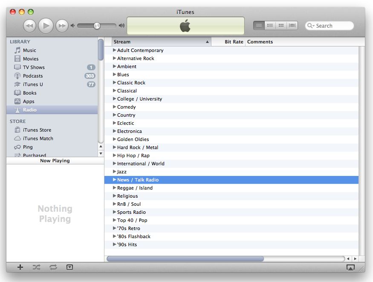Click the horizontal scrollbar thumb
Image resolution: width=373 pixels, height=282 pixels.
click(x=185, y=259)
